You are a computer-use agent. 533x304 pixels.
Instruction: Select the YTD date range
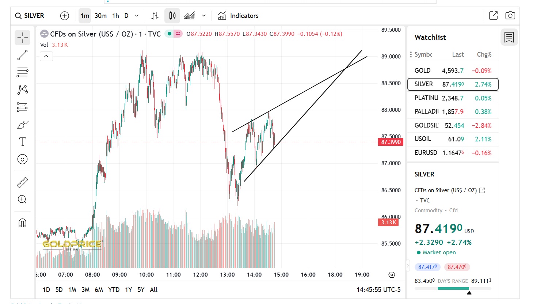(114, 290)
